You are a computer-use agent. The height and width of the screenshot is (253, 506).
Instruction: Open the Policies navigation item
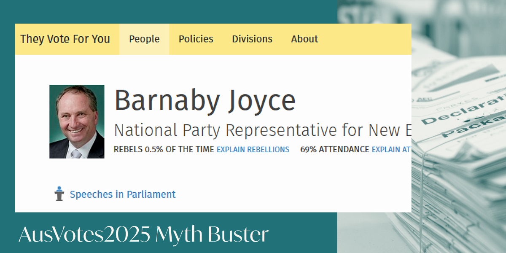point(196,39)
